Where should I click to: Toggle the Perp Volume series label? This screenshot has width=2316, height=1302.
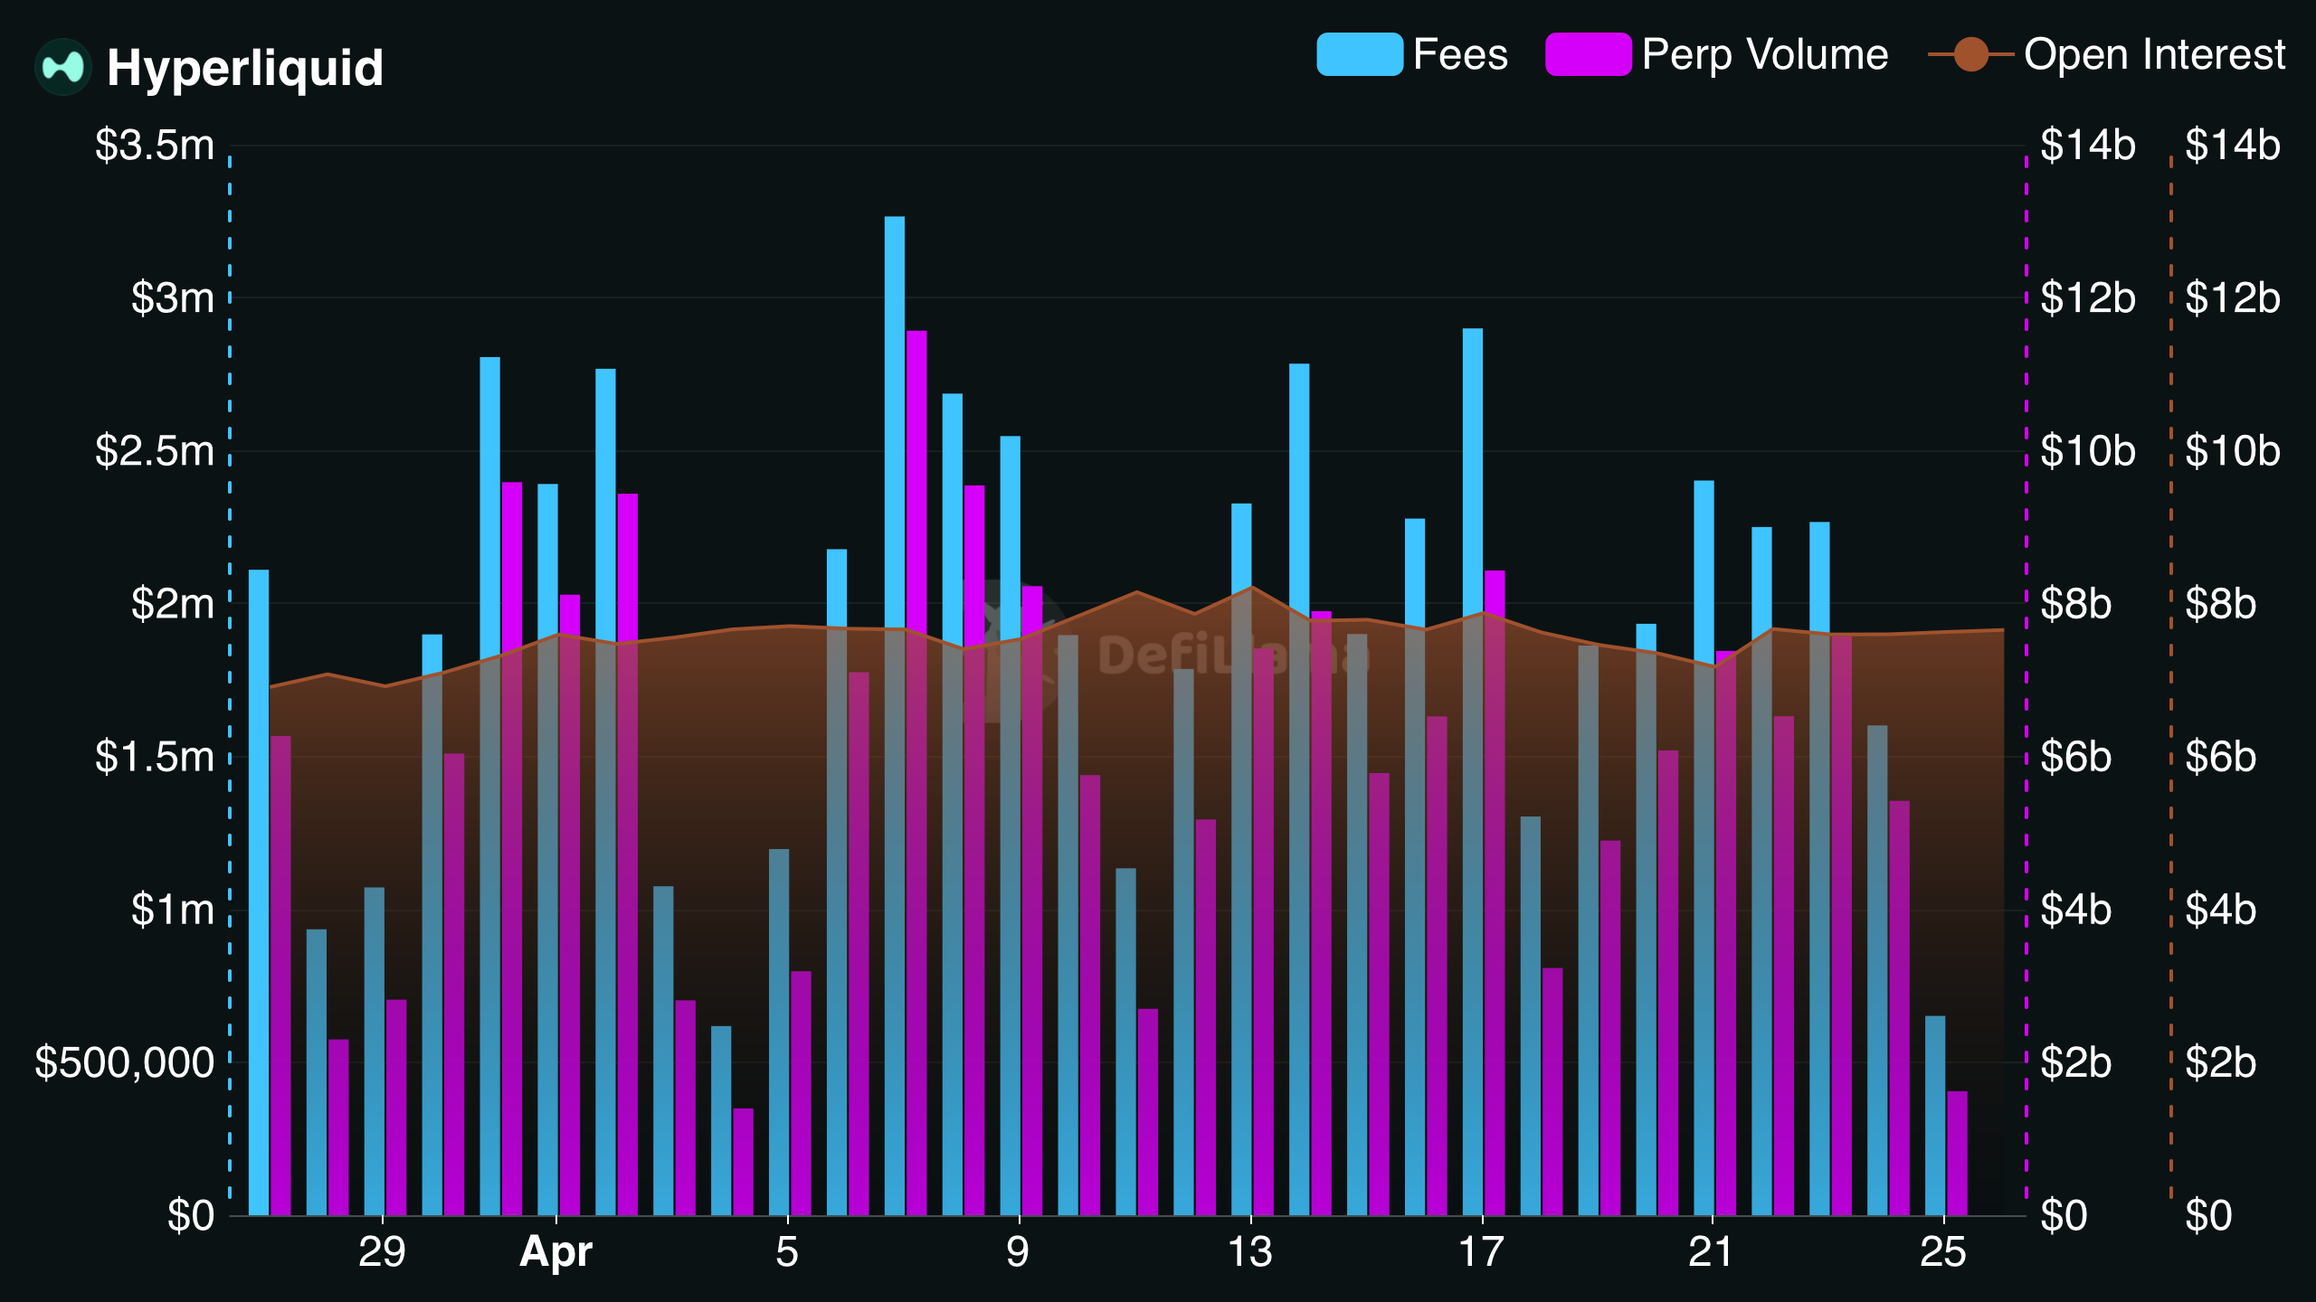pos(1764,54)
